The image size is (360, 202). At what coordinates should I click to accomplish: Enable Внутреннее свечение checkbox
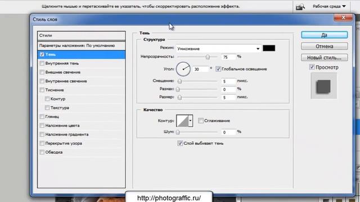[42, 81]
